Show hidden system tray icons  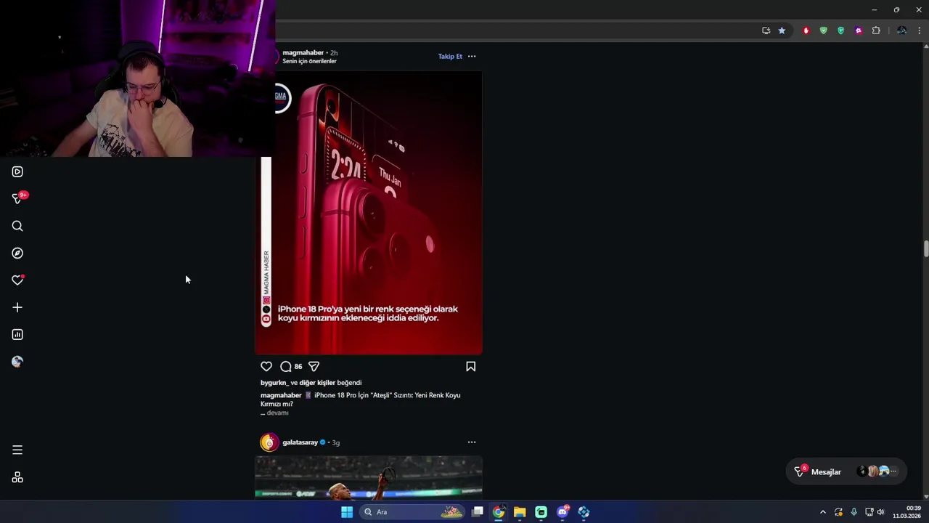pyautogui.click(x=822, y=512)
